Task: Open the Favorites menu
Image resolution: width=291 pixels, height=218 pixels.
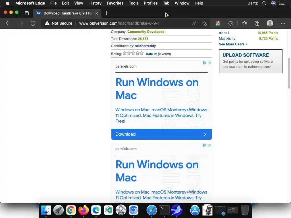Action: point(115,3)
